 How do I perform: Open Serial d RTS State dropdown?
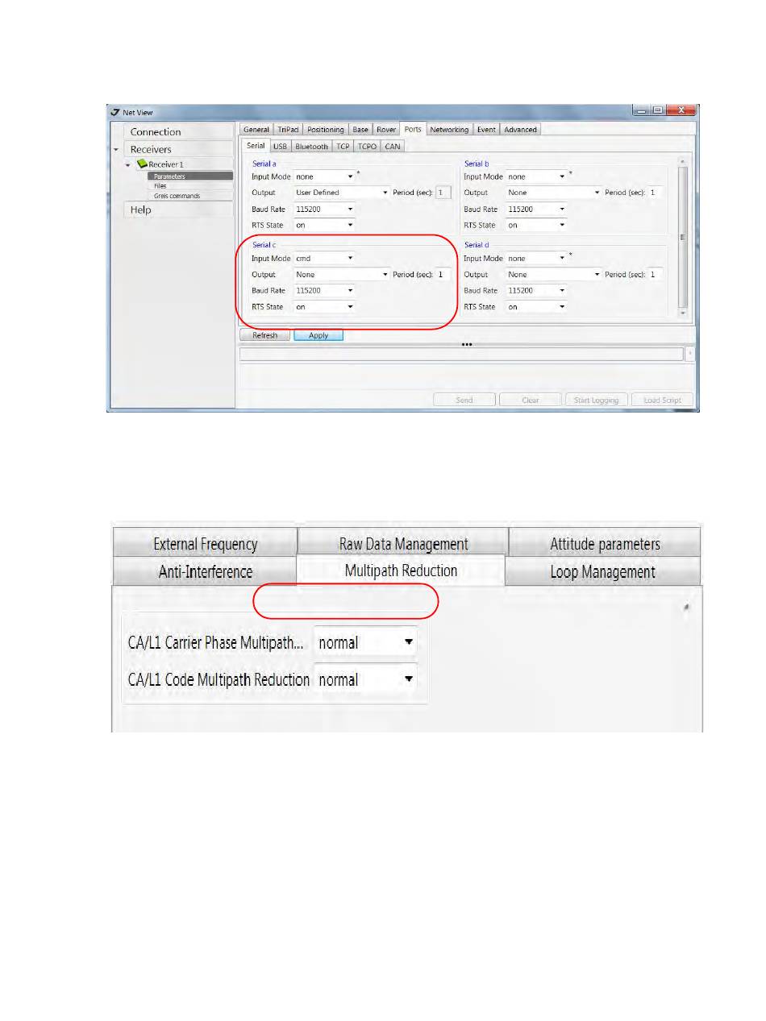pos(536,307)
